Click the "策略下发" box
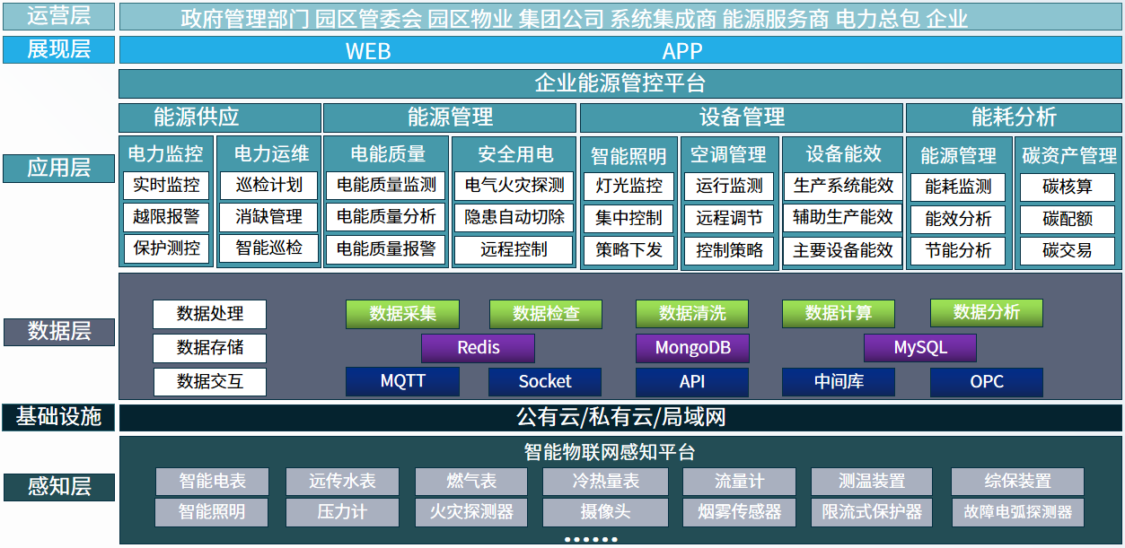 click(x=628, y=250)
